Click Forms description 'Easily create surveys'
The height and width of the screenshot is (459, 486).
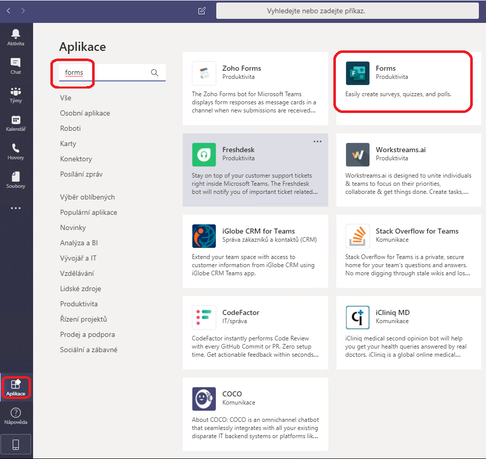coord(398,94)
